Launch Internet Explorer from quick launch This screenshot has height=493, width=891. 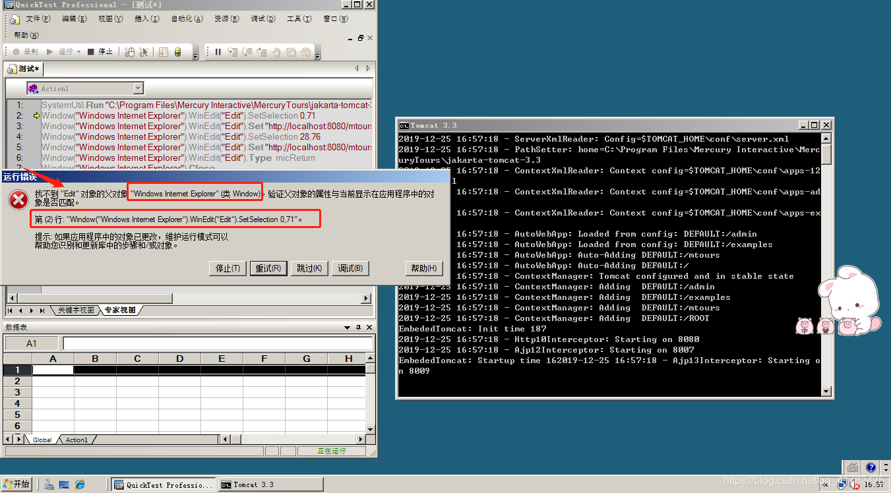[x=80, y=484]
